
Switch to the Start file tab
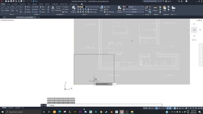pos(5,17)
